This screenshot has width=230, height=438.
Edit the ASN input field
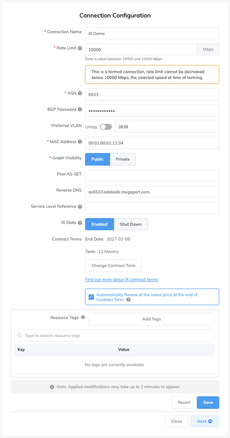tap(152, 94)
